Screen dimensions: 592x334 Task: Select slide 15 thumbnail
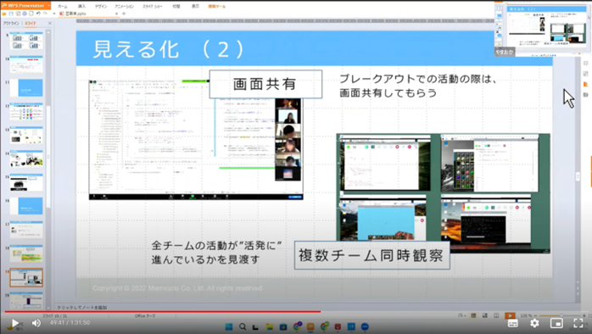[26, 182]
